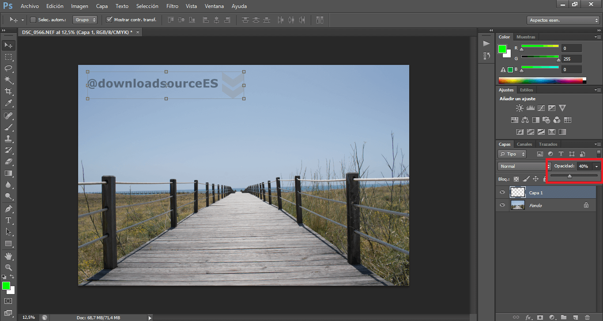603x321 pixels.
Task: Toggle Quick Mask mode
Action: pos(8,301)
